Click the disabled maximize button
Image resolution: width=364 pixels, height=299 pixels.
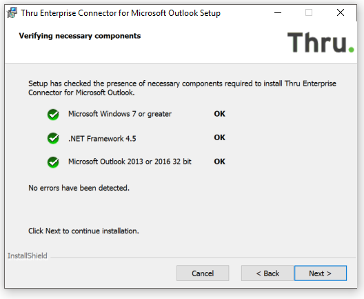309,12
